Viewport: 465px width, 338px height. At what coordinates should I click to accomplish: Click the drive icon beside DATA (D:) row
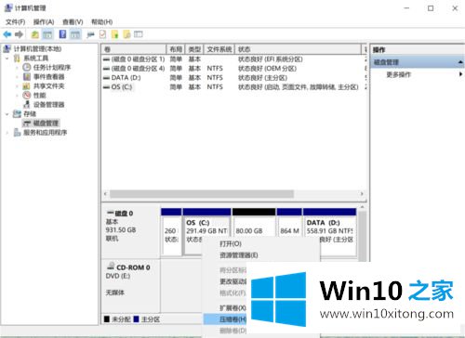106,78
